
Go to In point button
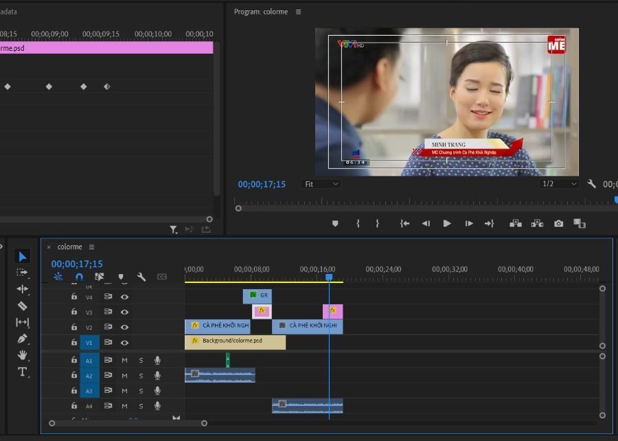[x=404, y=223]
